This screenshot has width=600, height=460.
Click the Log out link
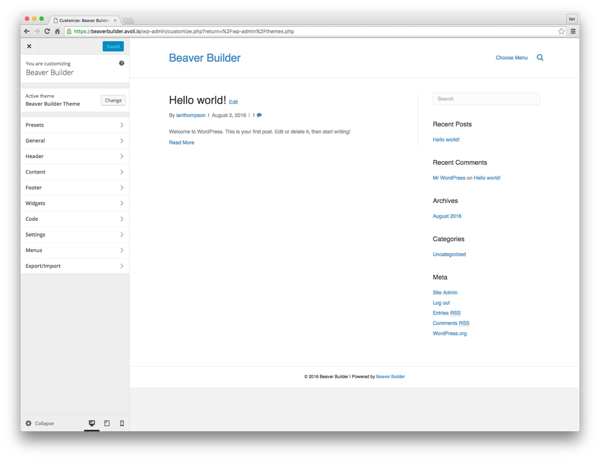pyautogui.click(x=441, y=303)
